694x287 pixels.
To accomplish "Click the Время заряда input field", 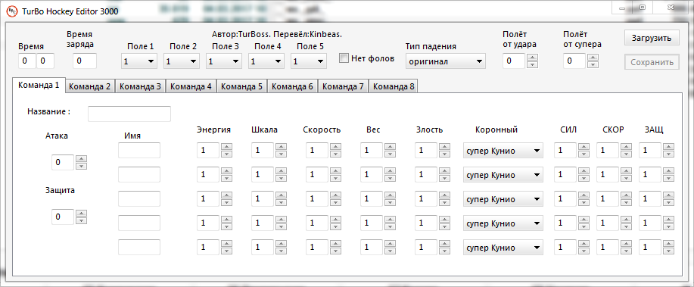I will pyautogui.click(x=85, y=61).
